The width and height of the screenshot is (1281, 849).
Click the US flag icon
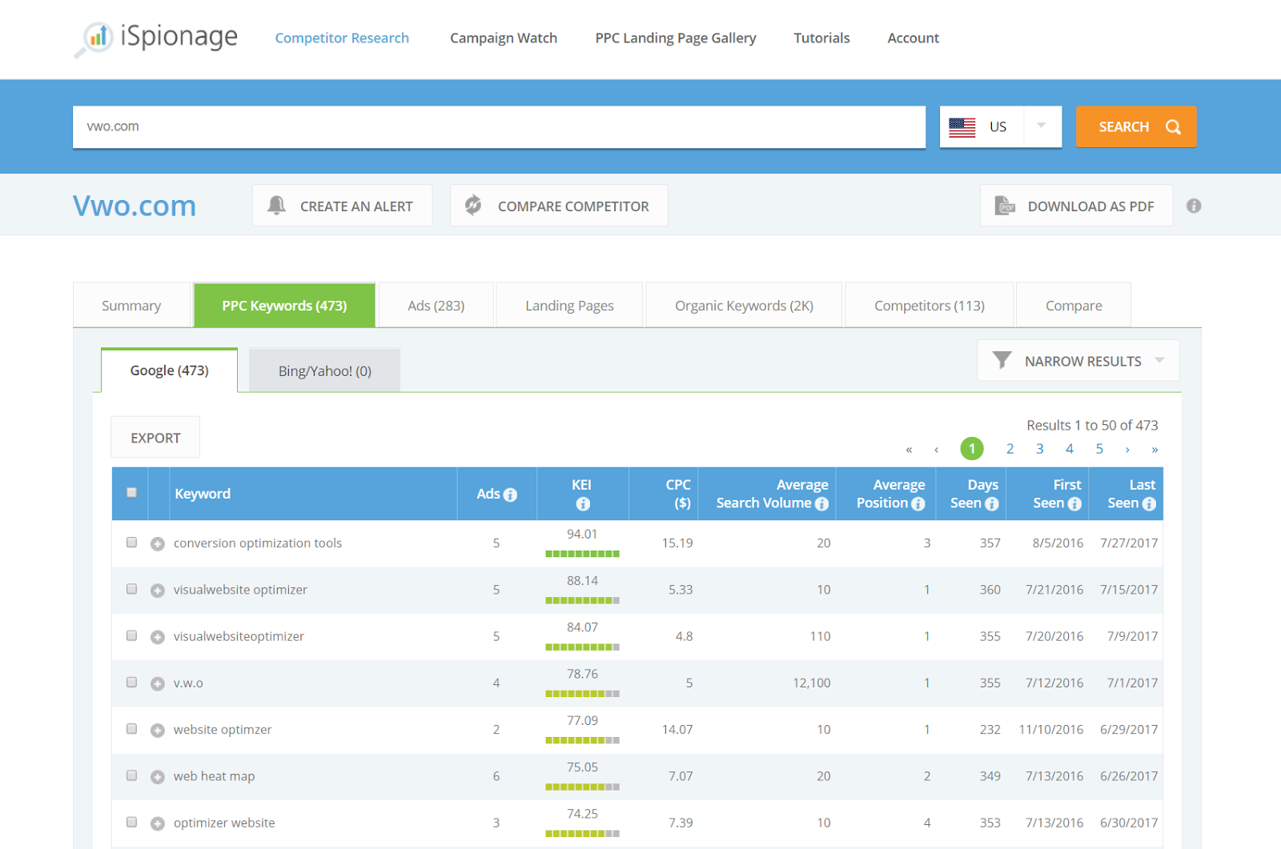coord(962,127)
